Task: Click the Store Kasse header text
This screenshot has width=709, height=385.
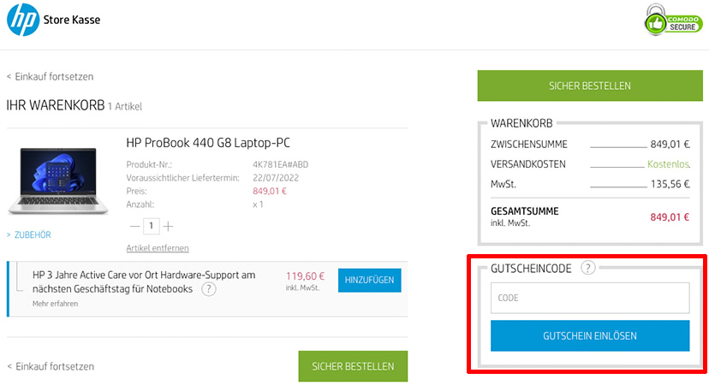Action: (x=72, y=20)
